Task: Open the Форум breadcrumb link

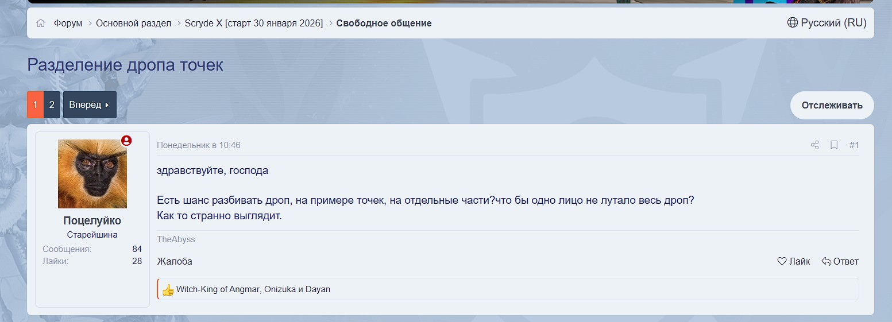Action: click(x=68, y=24)
